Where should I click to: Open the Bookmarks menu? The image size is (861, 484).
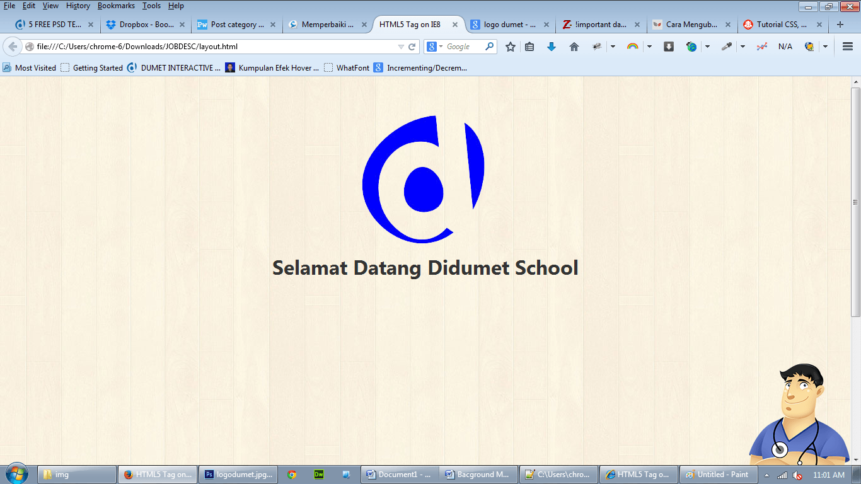tap(116, 6)
